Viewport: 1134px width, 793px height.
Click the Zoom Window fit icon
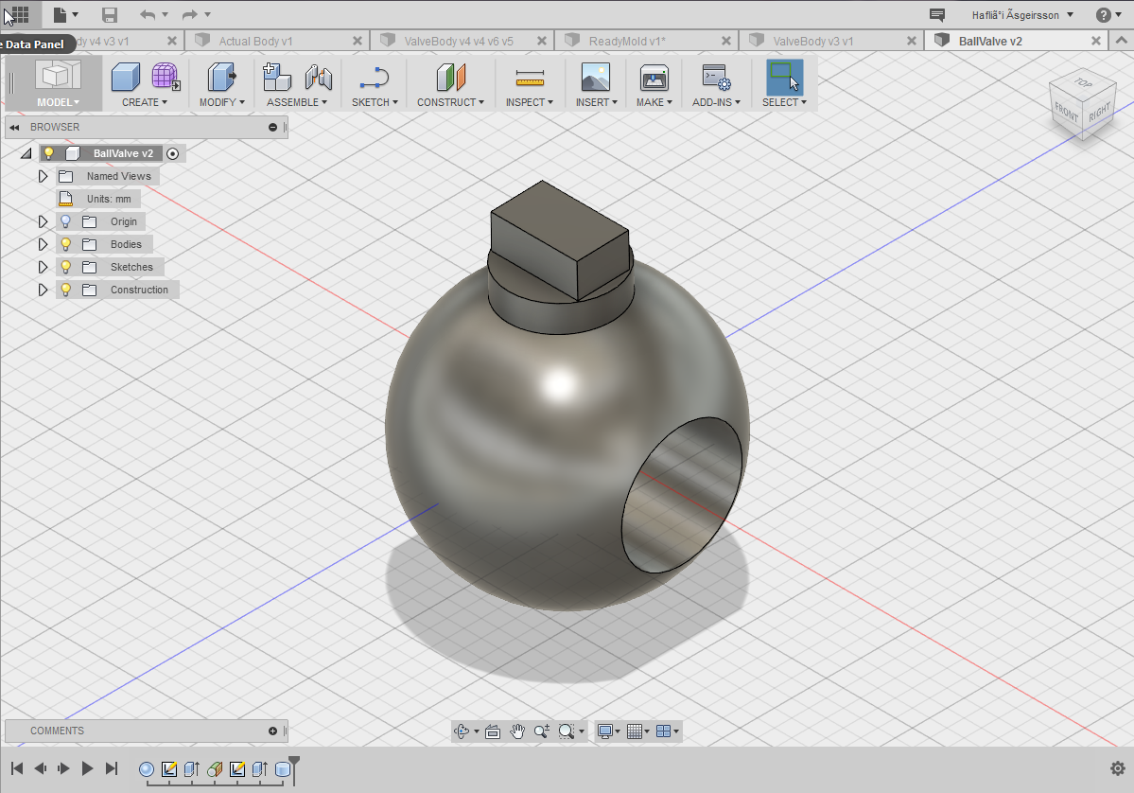click(567, 731)
